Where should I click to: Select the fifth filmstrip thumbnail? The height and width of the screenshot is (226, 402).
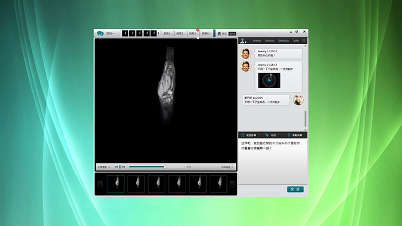[198, 184]
